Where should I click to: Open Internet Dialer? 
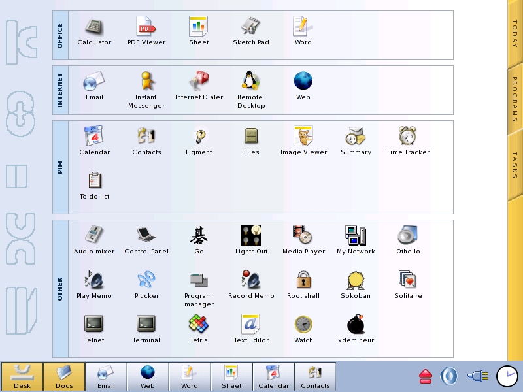[x=199, y=86]
